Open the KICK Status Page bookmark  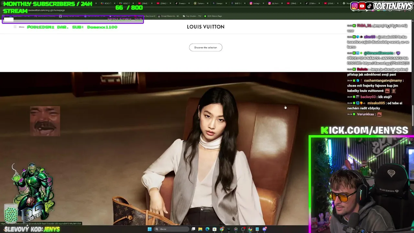click(213, 16)
